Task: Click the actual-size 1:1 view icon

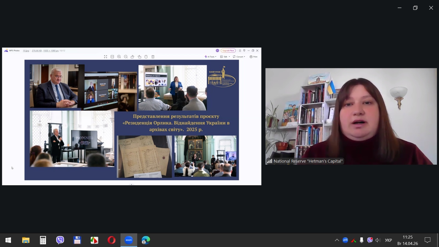Action: tap(112, 57)
